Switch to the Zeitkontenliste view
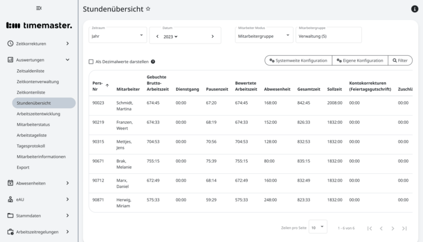The height and width of the screenshot is (242, 423). [x=31, y=92]
